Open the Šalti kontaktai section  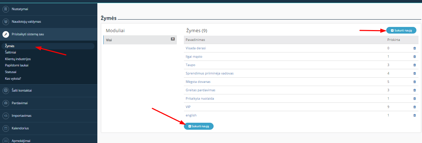[49, 91]
